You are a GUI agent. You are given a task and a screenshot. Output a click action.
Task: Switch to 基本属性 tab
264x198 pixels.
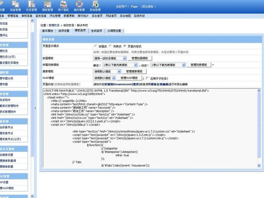48,31
